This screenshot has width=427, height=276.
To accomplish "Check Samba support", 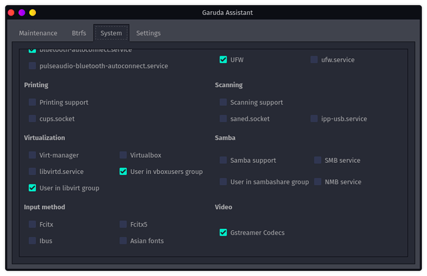I will pos(223,160).
